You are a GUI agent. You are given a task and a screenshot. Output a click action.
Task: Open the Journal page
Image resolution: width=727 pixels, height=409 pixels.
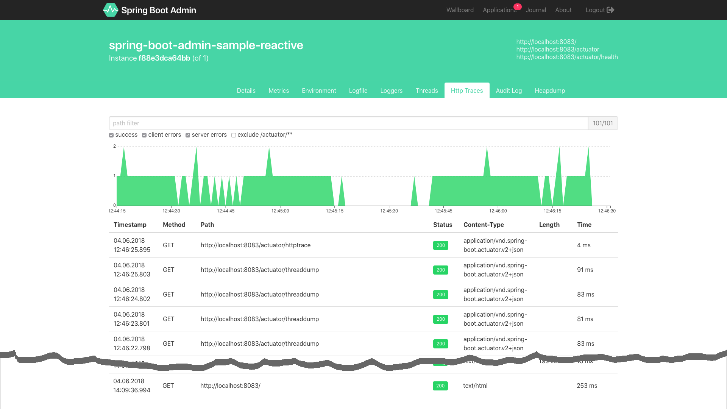[x=535, y=10]
